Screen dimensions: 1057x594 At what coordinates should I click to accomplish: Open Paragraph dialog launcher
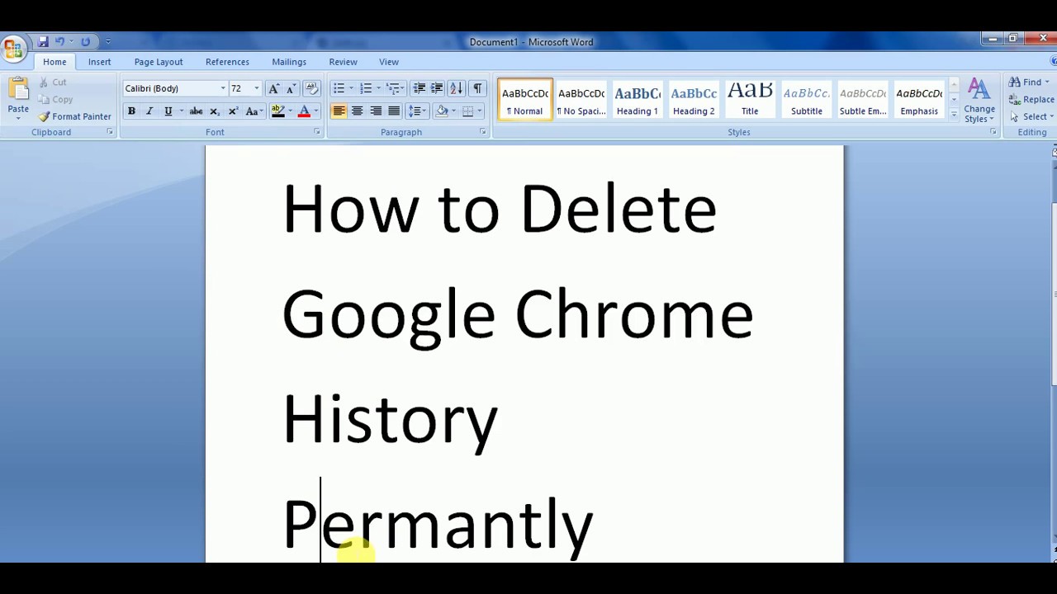point(483,132)
